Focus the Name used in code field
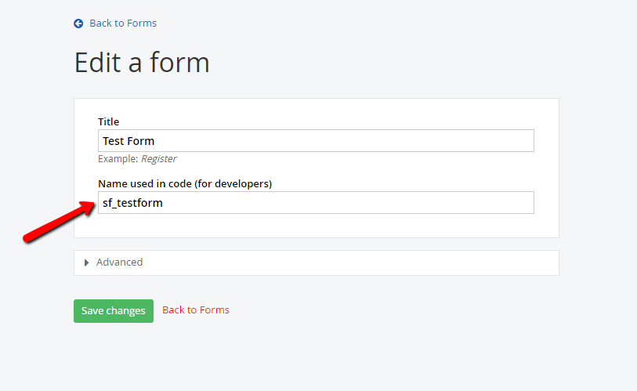This screenshot has width=637, height=391. (316, 202)
